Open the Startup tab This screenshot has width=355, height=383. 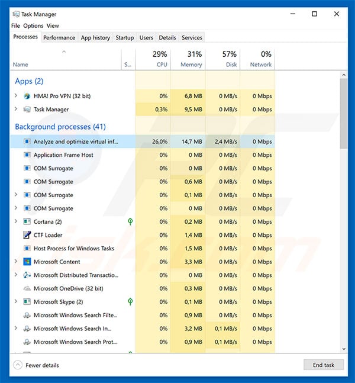click(124, 38)
